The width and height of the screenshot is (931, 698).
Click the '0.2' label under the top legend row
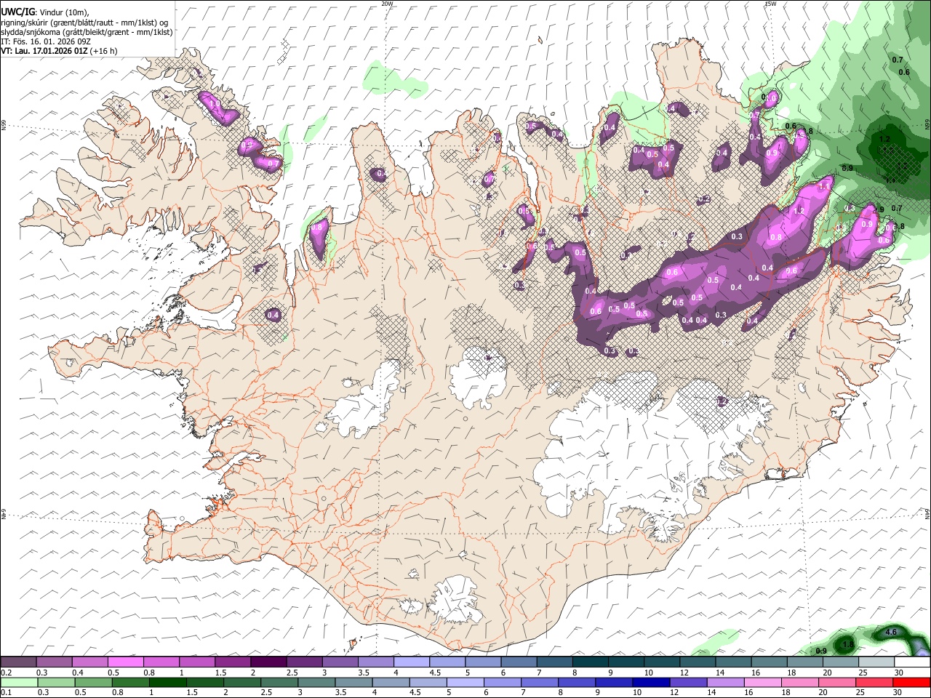point(6,673)
